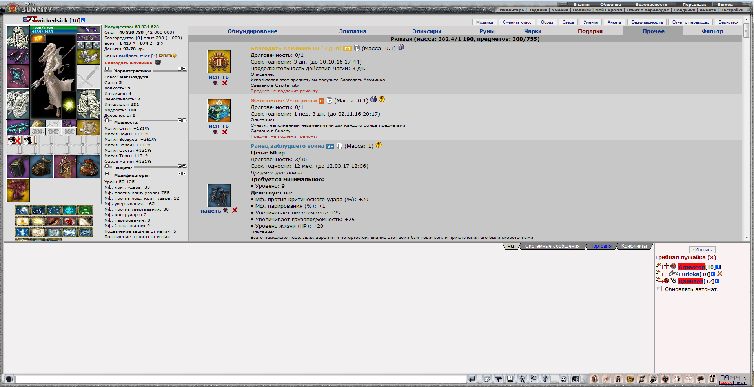The height and width of the screenshot is (387, 754).
Task: Click the Вернуться button
Action: (x=729, y=22)
